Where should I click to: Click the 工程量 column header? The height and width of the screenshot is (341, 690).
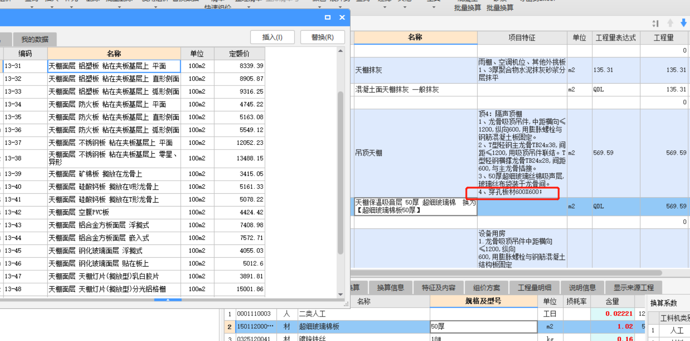click(664, 38)
